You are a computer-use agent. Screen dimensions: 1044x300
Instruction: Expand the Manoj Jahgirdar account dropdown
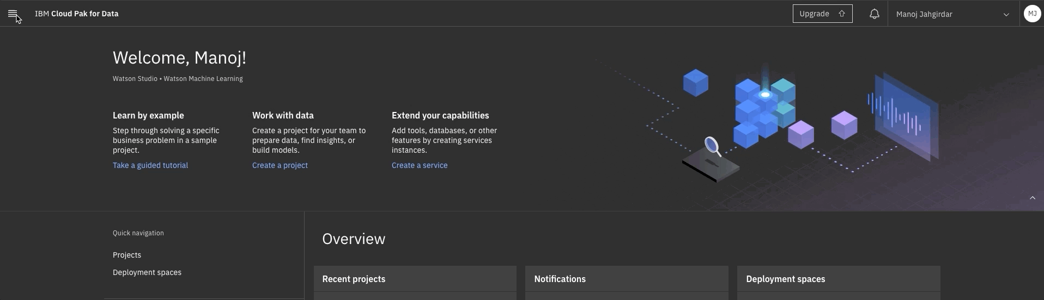[x=954, y=14]
